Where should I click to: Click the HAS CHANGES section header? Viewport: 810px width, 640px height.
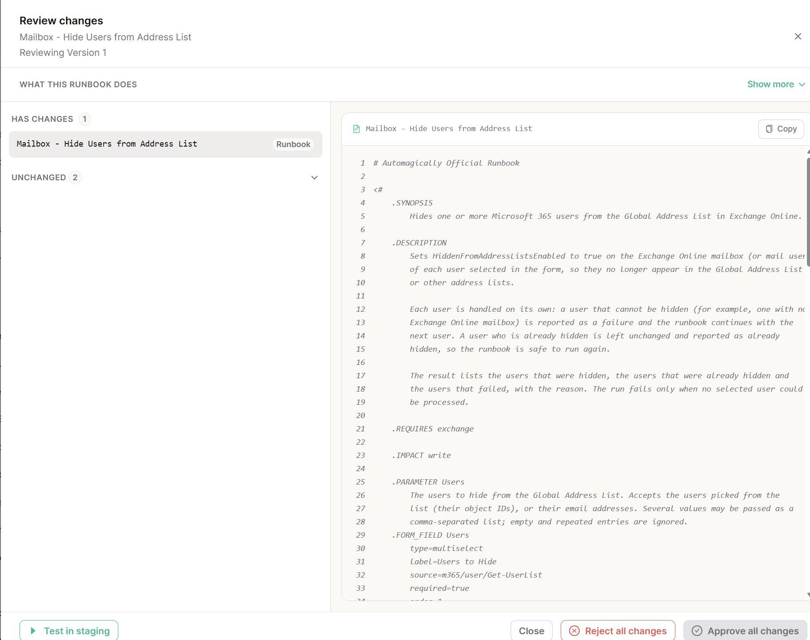(x=42, y=119)
